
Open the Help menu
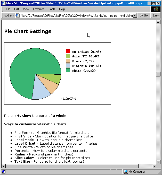pyautogui.click(x=62, y=9)
